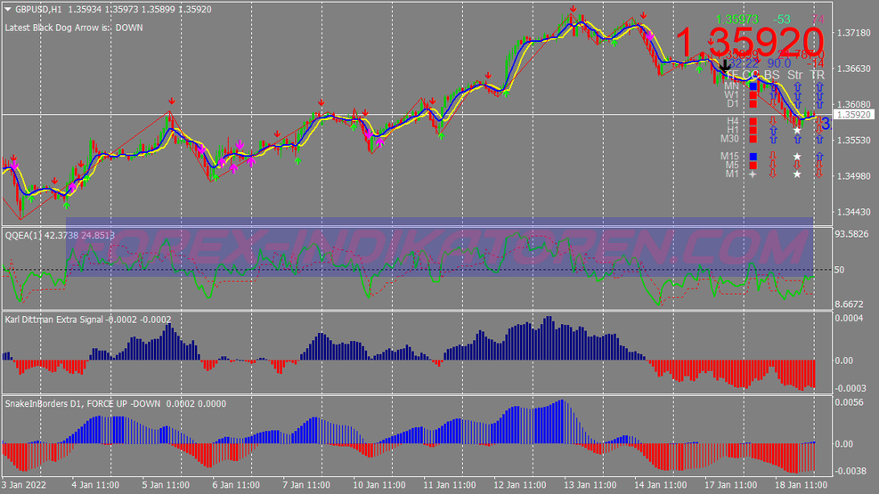Select red sell arrow above 5 Jan peak
This screenshot has height=494, width=879.
point(171,103)
